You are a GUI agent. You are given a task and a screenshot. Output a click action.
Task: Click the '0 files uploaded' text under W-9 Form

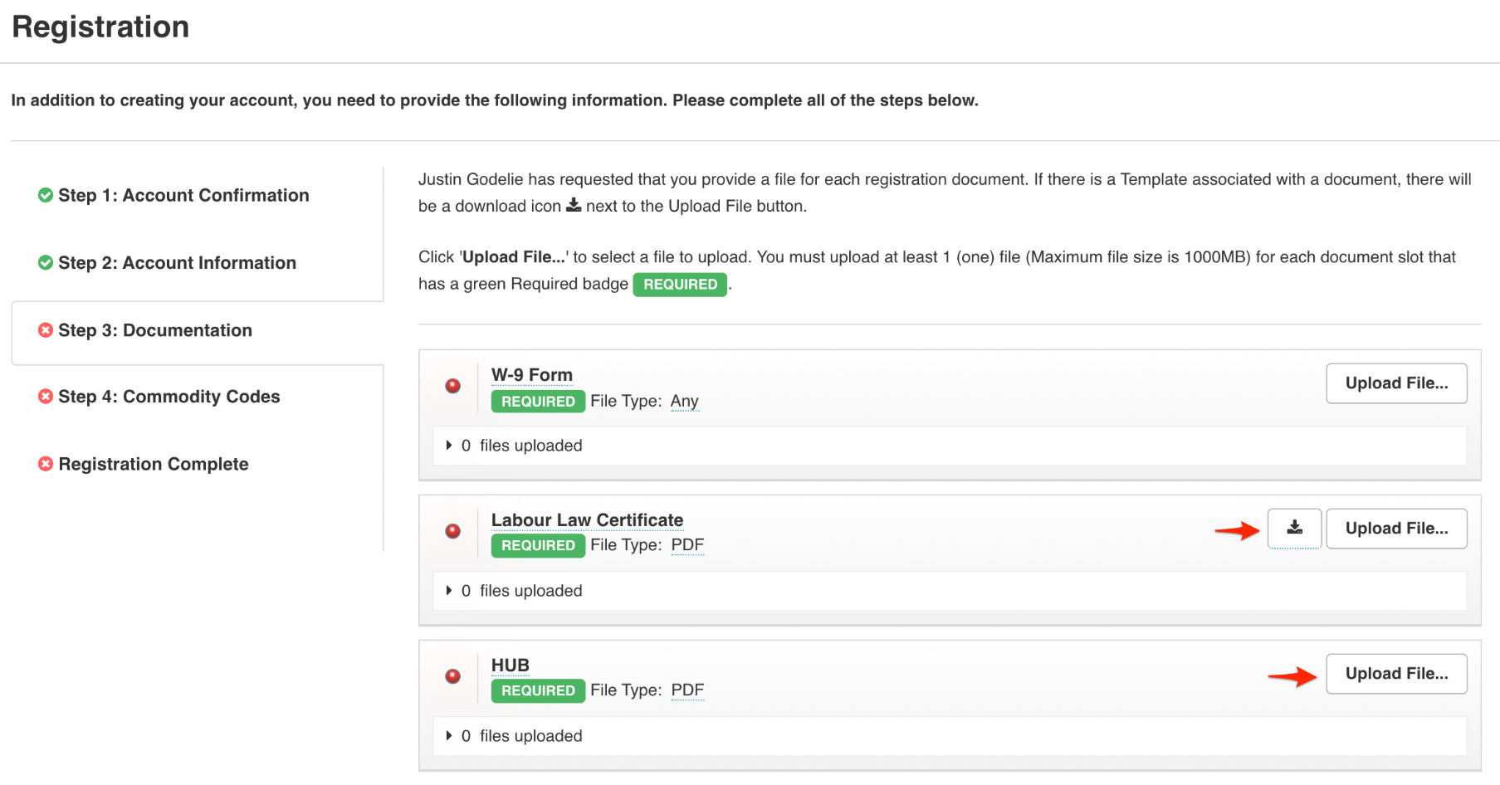522,446
